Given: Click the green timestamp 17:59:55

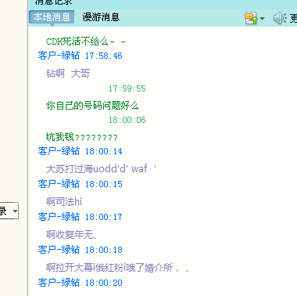Looking at the screenshot, I should coord(127,88).
